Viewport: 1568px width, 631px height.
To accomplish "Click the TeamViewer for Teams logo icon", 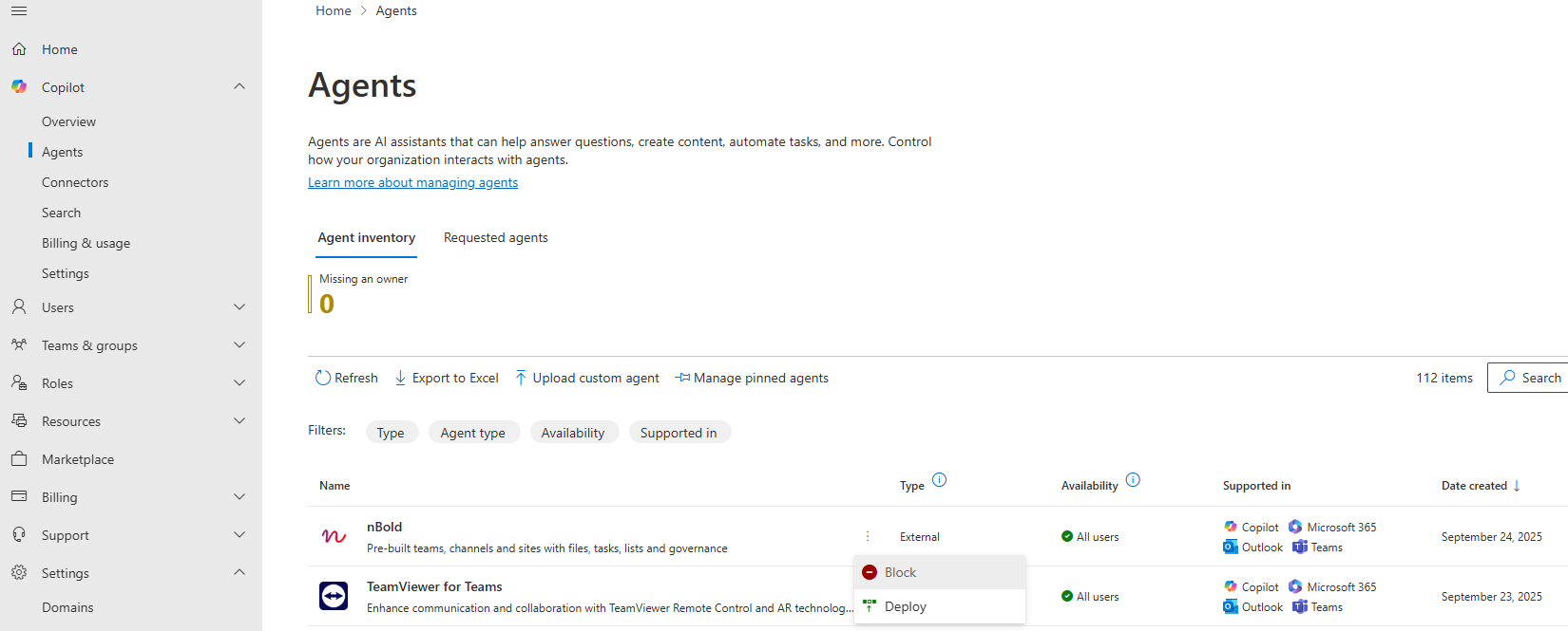I will [334, 596].
